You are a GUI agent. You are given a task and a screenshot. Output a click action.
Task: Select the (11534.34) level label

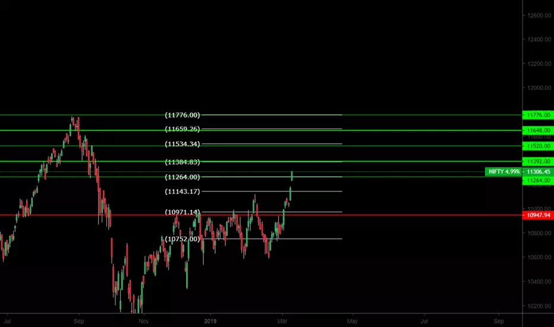click(x=182, y=144)
